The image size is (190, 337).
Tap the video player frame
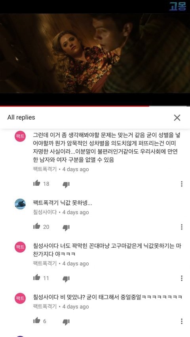95,53
